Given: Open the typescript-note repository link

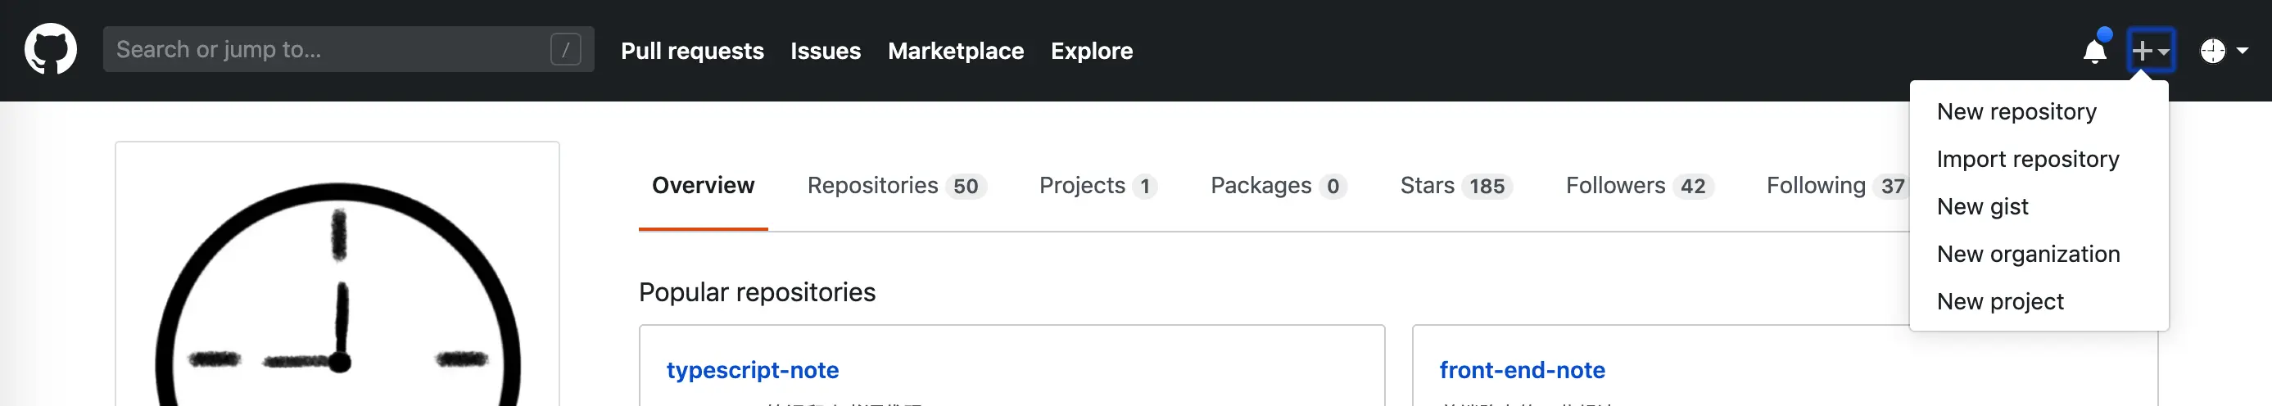Looking at the screenshot, I should pos(753,370).
